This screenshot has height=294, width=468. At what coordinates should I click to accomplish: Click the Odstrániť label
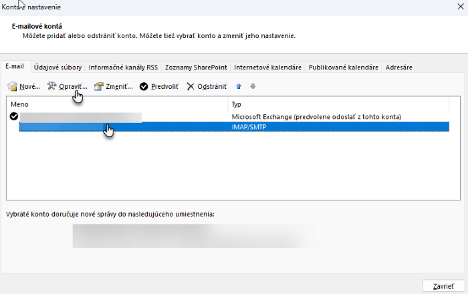coord(212,86)
